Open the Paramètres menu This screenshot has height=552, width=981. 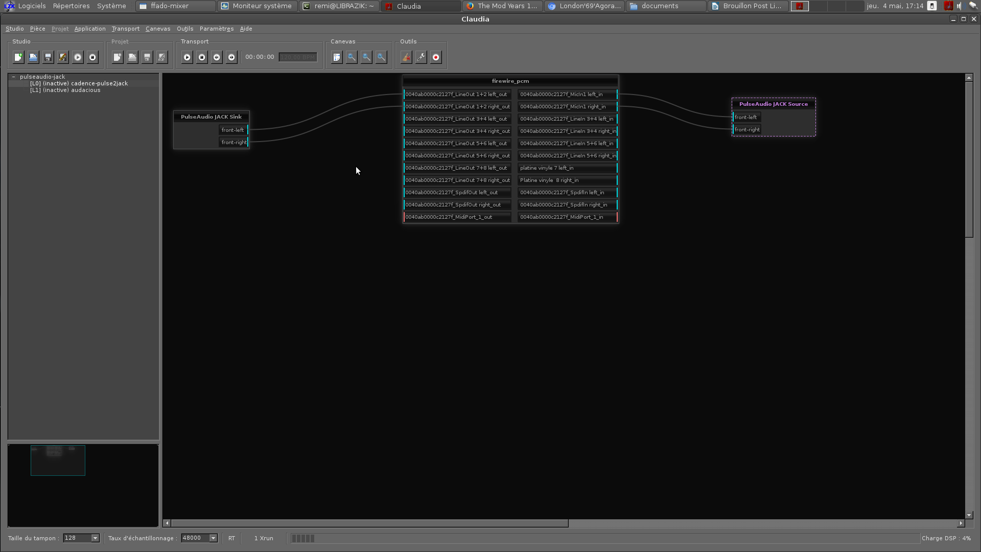click(216, 29)
